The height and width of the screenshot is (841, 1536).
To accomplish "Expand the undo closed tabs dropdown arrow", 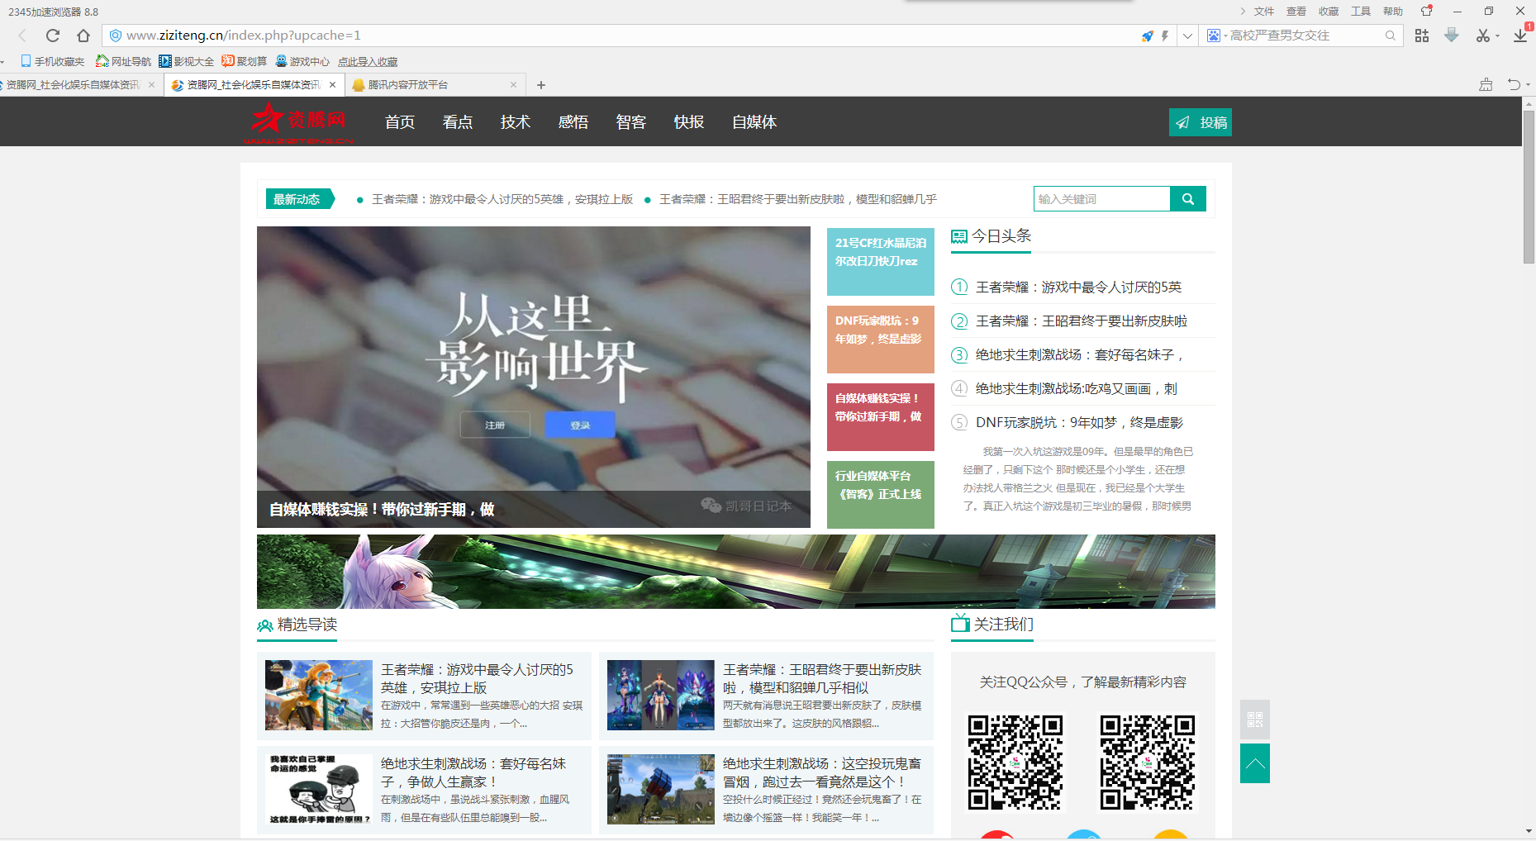I will 1528,84.
